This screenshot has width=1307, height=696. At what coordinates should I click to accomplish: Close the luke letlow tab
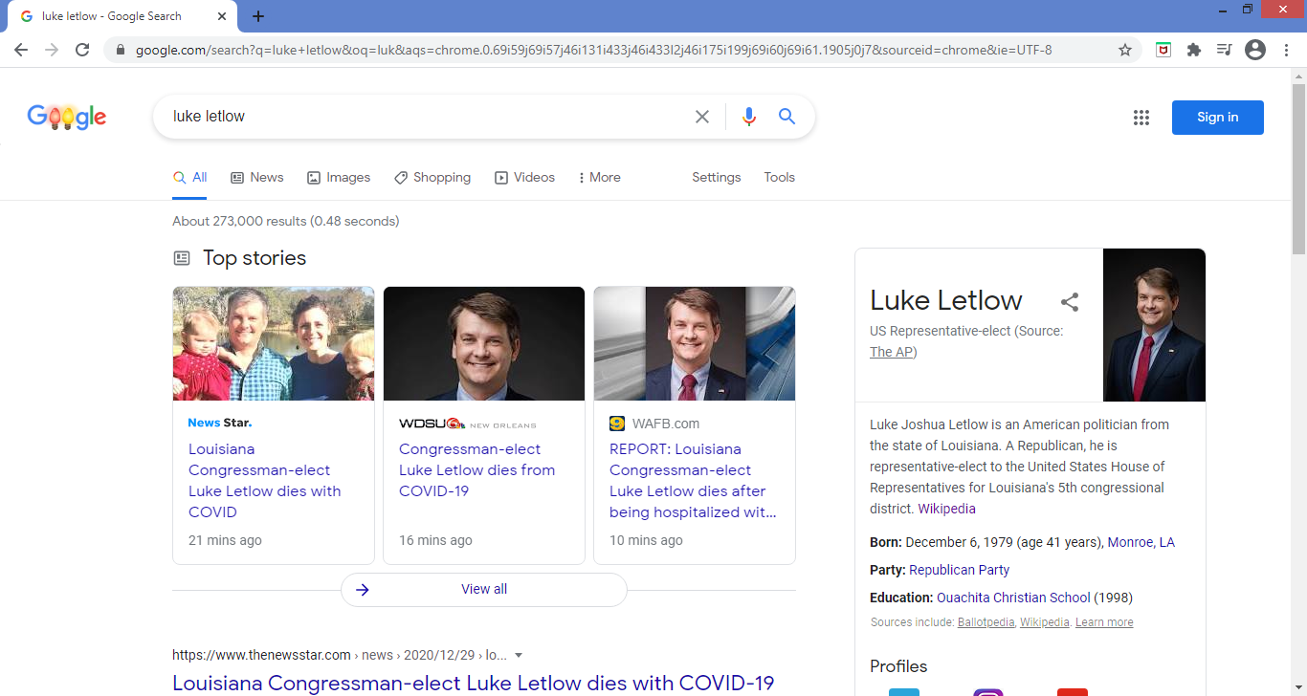coord(222,16)
